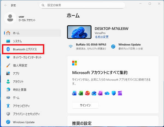Click the System monitor icon
The width and height of the screenshot is (164, 127).
(x=8, y=41)
